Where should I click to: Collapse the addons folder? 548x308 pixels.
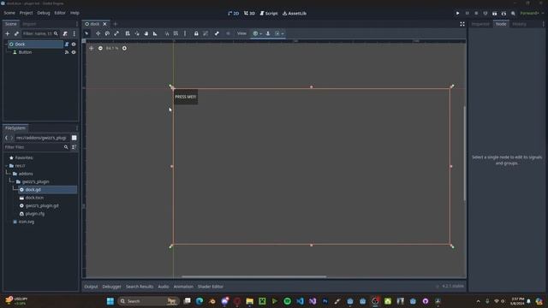point(10,174)
